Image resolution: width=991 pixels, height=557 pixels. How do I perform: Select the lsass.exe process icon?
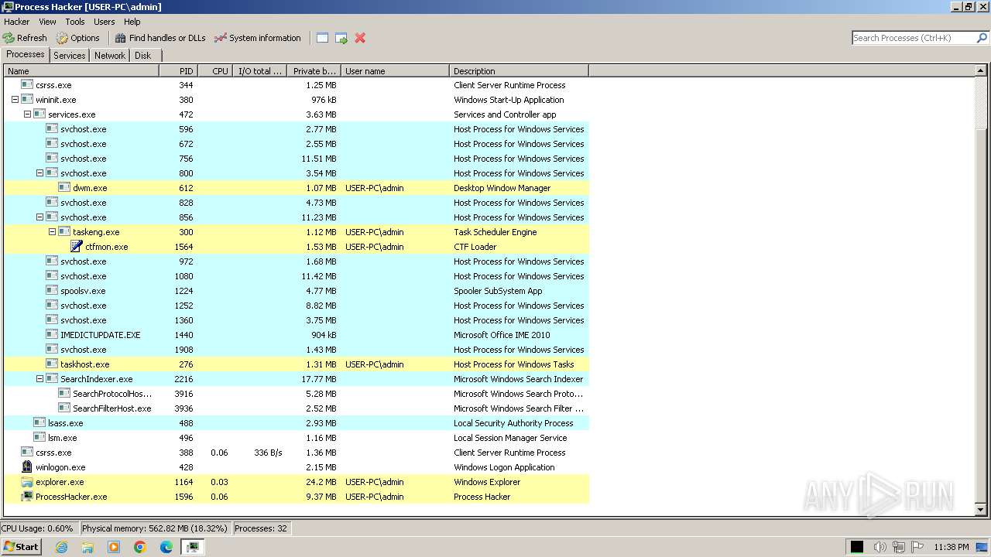point(39,423)
